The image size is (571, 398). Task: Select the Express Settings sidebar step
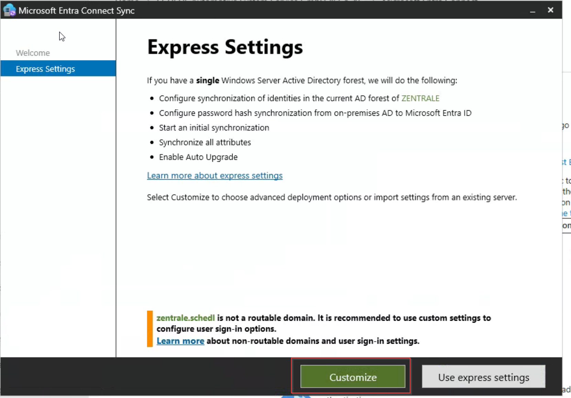click(x=45, y=69)
